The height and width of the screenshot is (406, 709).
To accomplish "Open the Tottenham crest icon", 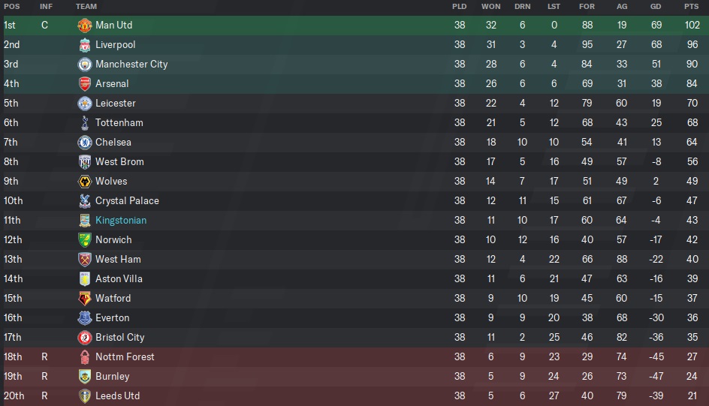I will [x=85, y=123].
